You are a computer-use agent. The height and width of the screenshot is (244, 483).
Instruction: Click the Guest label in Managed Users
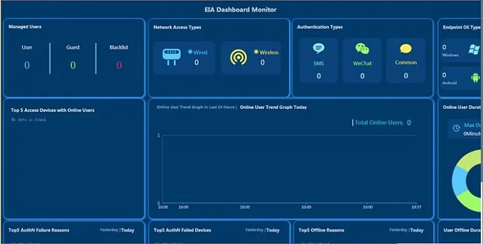point(73,48)
